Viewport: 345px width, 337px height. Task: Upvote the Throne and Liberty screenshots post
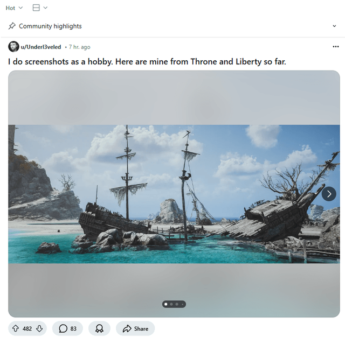click(x=16, y=328)
